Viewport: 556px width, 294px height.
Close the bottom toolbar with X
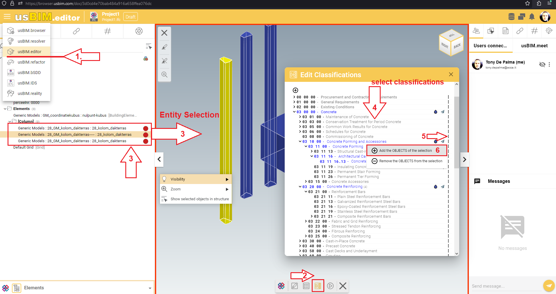(x=343, y=286)
